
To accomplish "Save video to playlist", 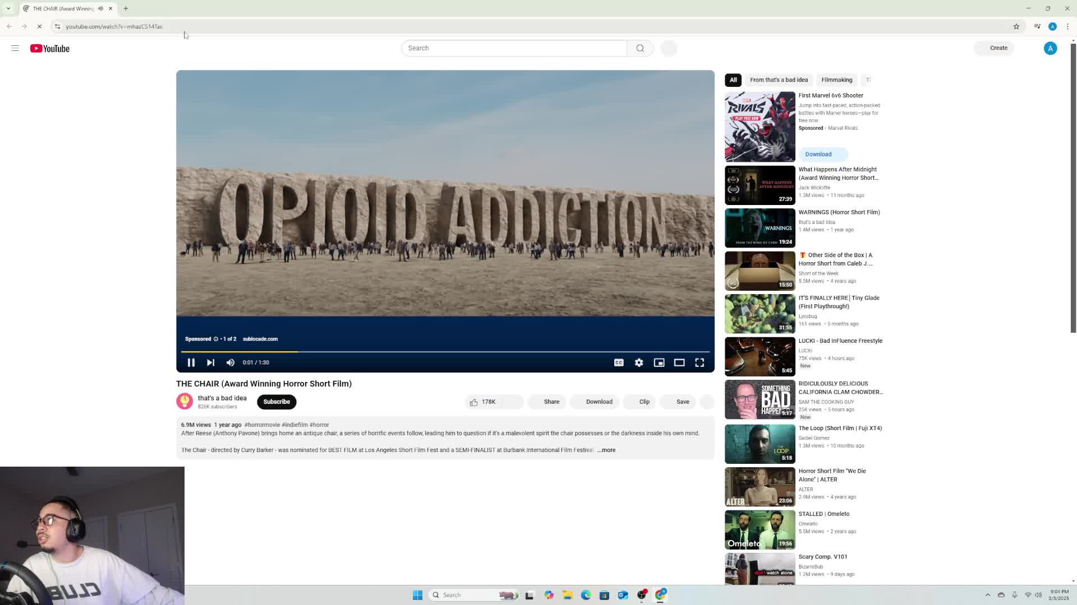I will tap(678, 402).
